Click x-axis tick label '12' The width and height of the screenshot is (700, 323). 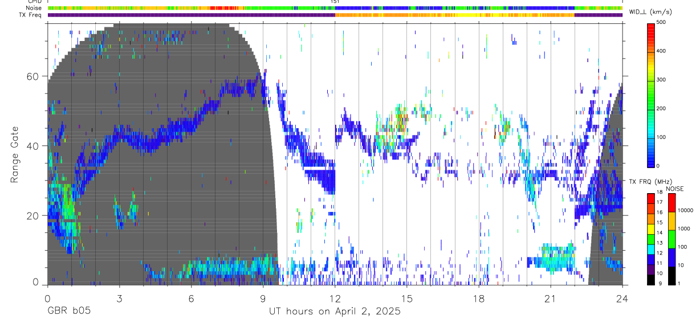[x=335, y=299]
